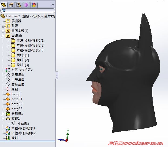
Task: Select the text label 前基準面
Action: [x=18, y=75]
